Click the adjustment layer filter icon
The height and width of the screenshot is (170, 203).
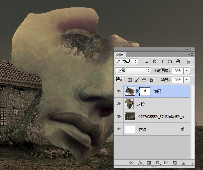click(155, 61)
